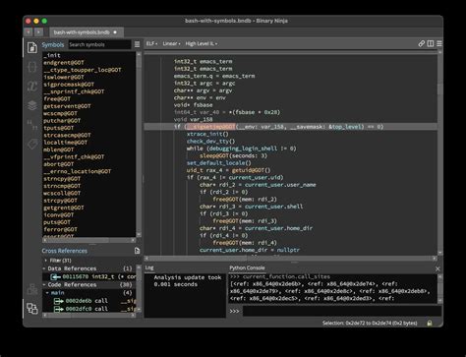The image size is (466, 357).
Task: Open the Symbols sidebar icon
Action: click(x=31, y=48)
